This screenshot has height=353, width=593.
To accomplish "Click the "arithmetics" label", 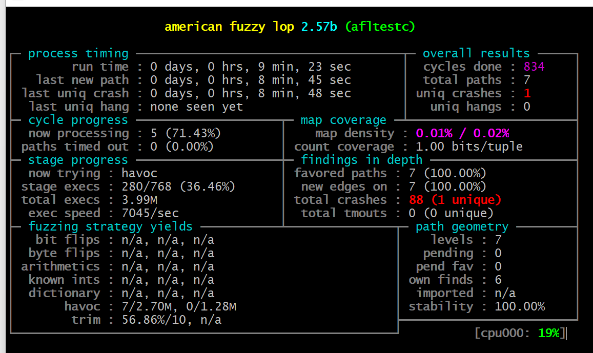I will coord(60,267).
